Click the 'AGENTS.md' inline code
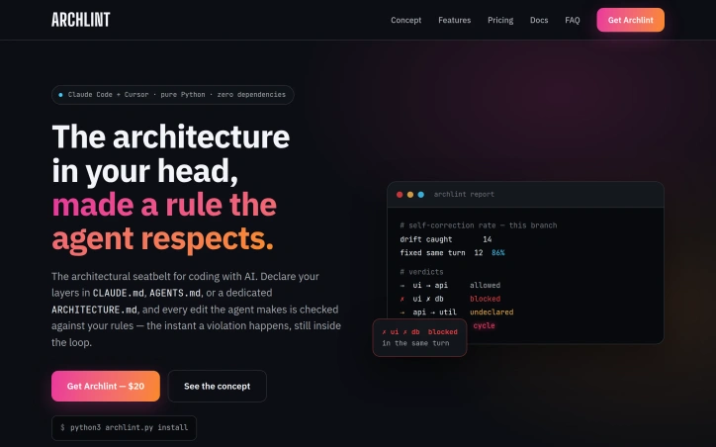Screen dimensions: 716x447 click(175, 293)
